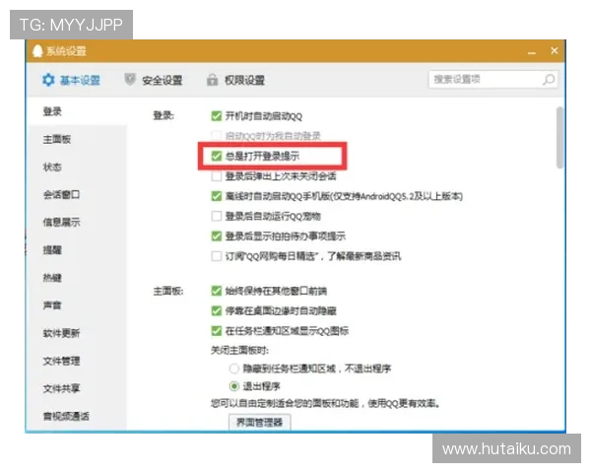This screenshot has width=591, height=473.
Task: Uncheck 在任务栏通知区域显示QQ图标 checkbox
Action: coord(217,331)
